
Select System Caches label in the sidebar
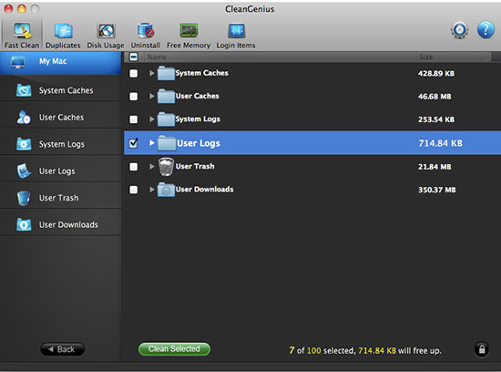[66, 90]
